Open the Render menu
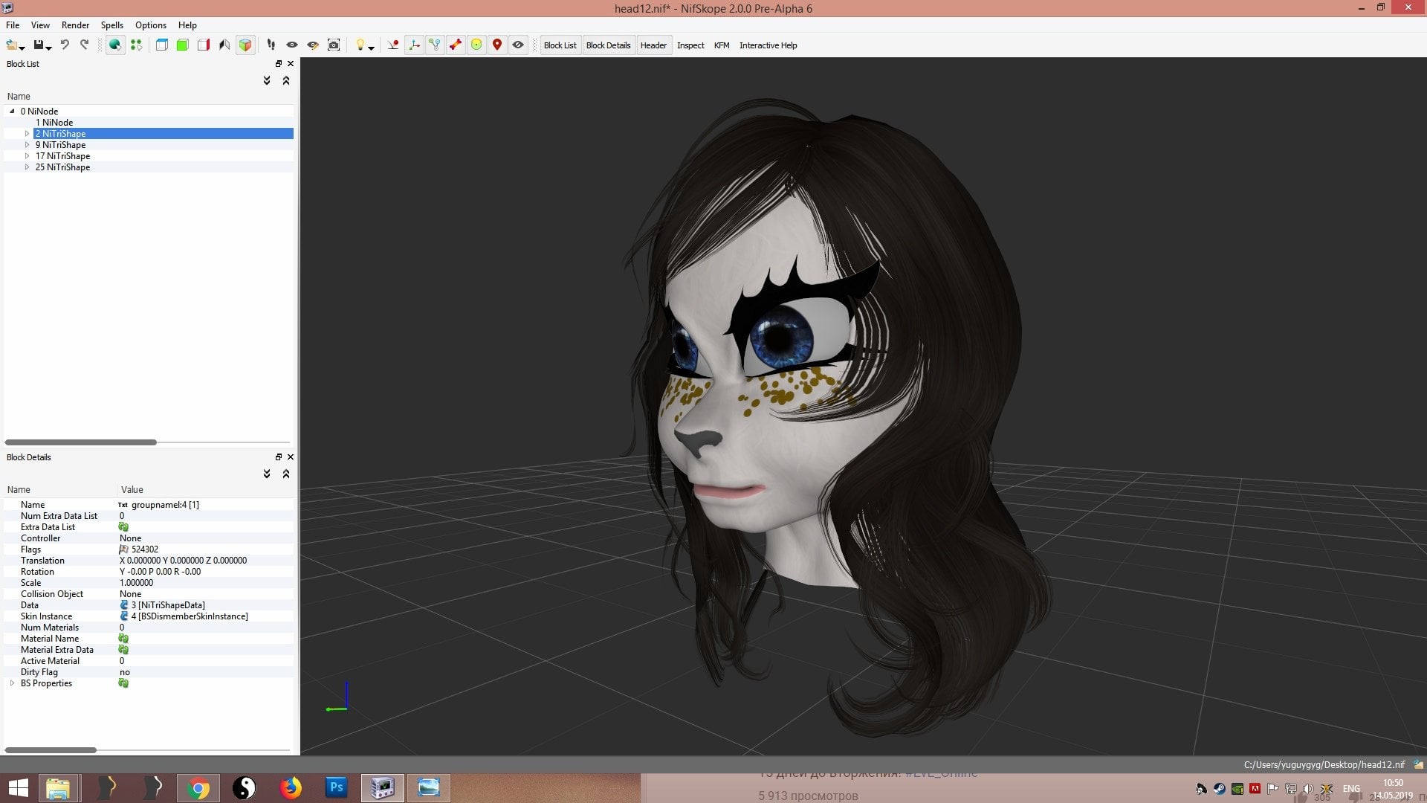Screen dimensions: 1427x803 pyautogui.click(x=75, y=25)
